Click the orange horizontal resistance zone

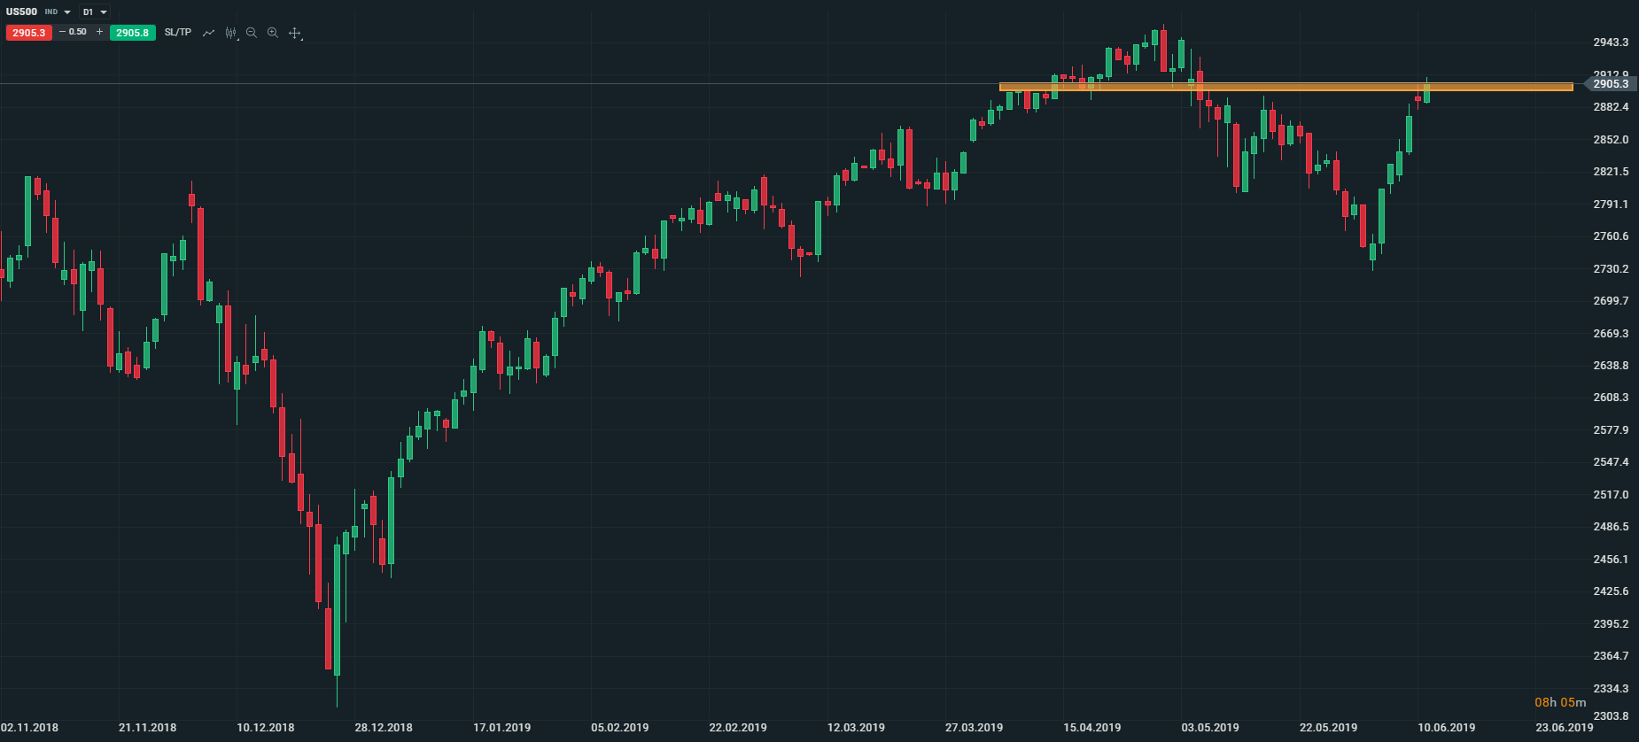[x=1285, y=87]
